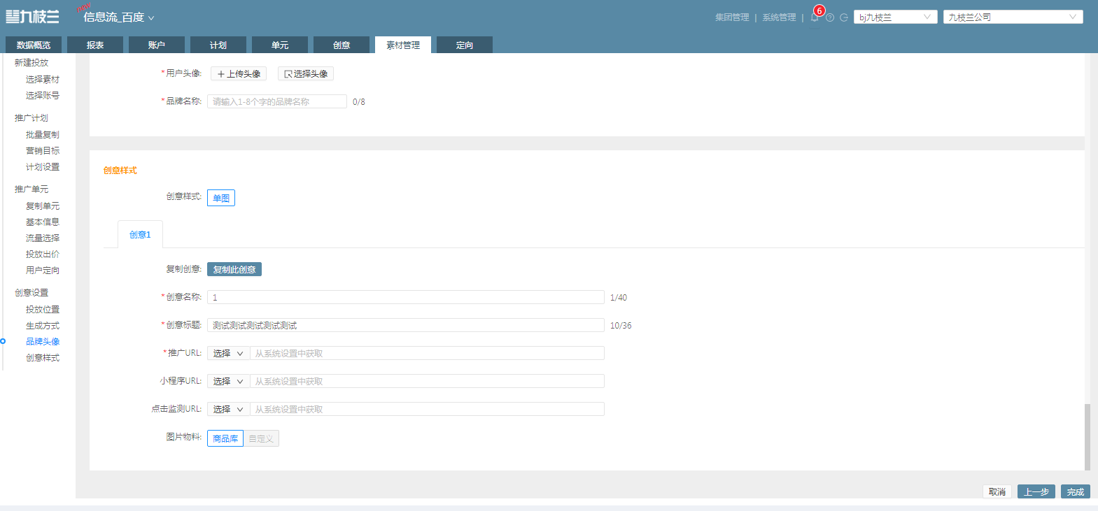Go to 创意样式 in the sidebar

(x=43, y=357)
